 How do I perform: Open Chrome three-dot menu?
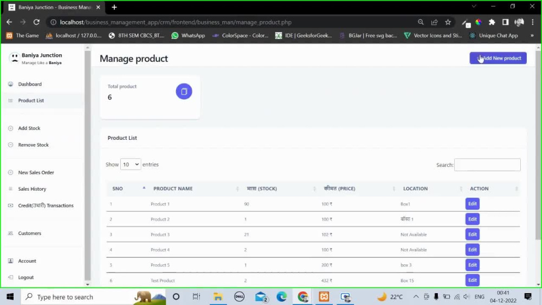point(533,22)
